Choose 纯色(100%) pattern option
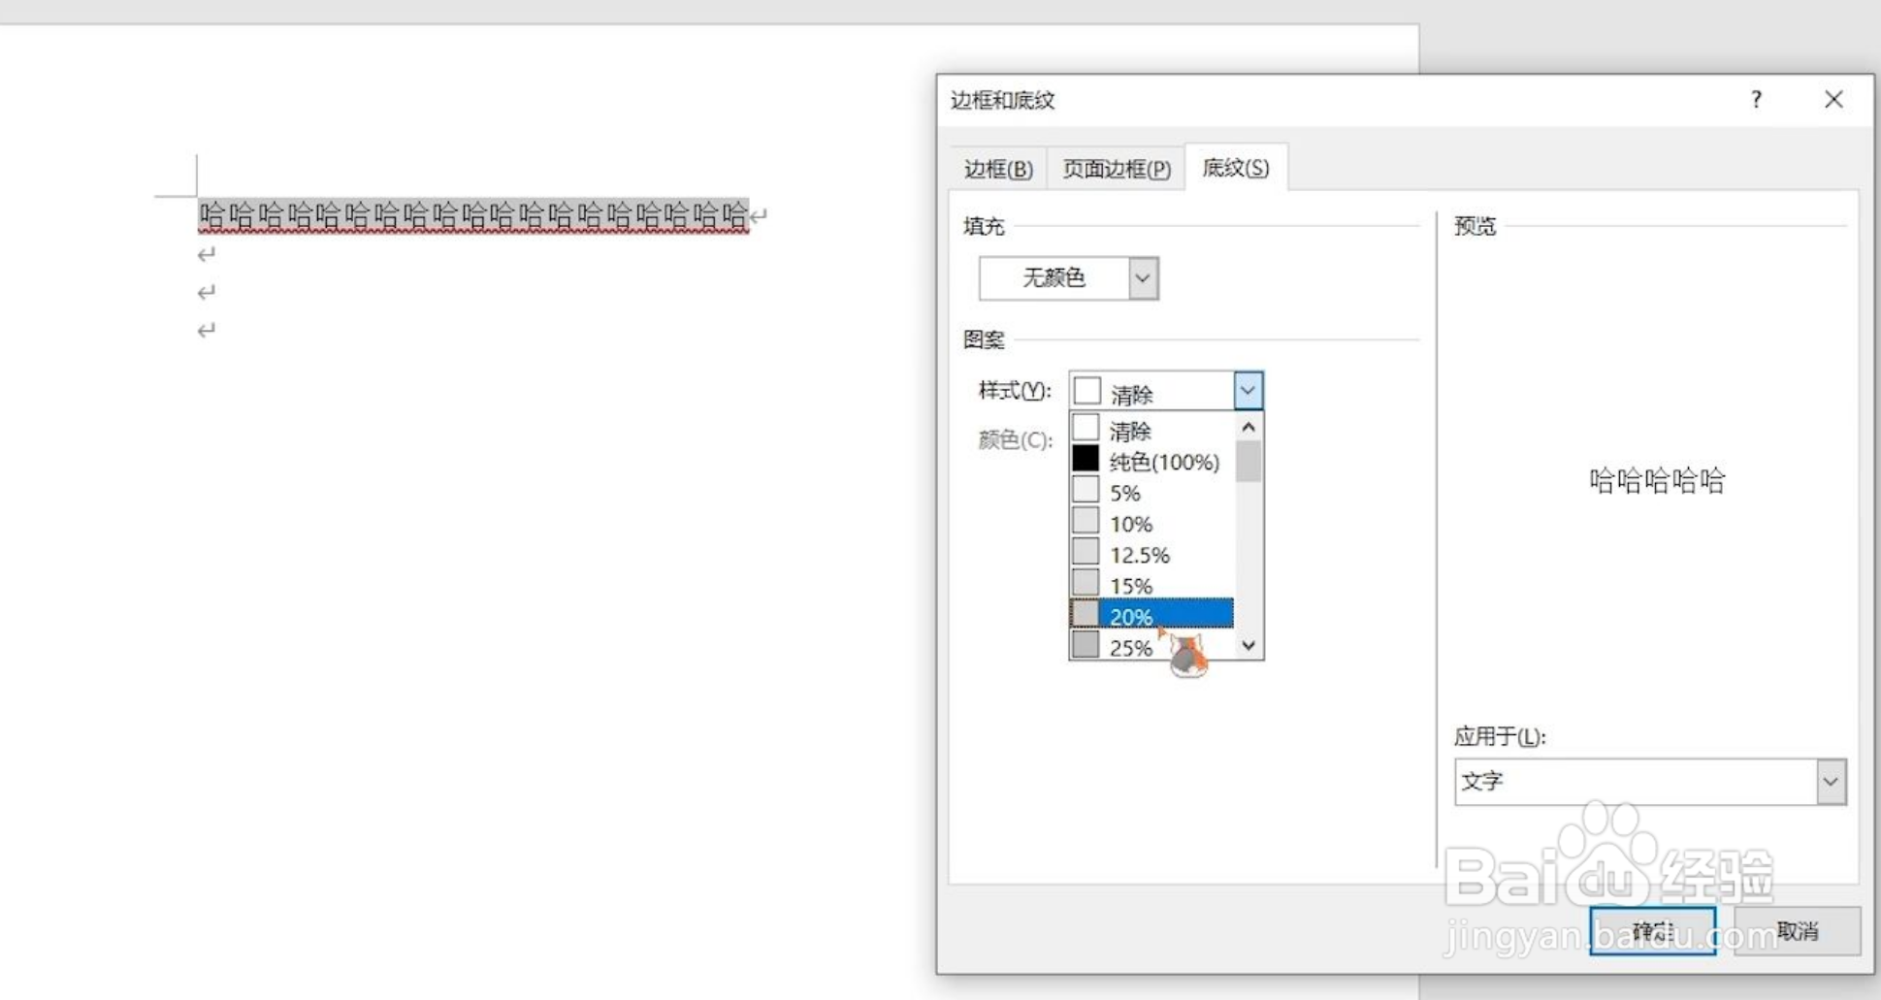 pyautogui.click(x=1152, y=461)
